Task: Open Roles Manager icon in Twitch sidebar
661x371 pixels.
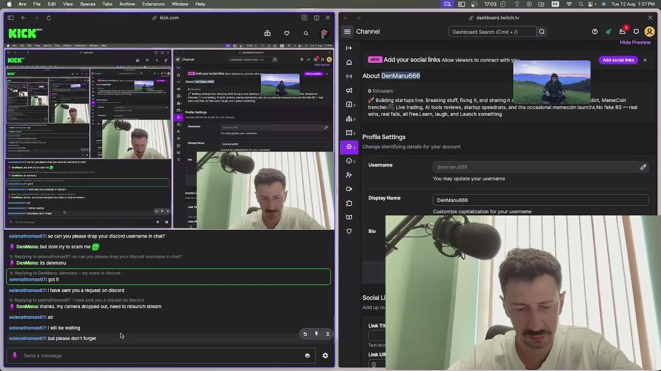Action: pos(349,175)
